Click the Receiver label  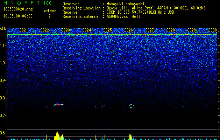[71, 12]
